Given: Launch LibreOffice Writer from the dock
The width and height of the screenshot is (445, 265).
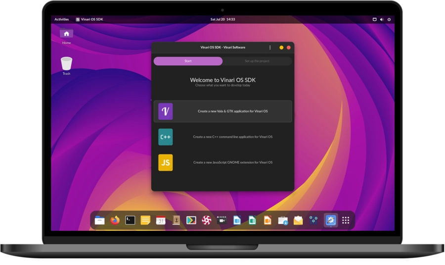Looking at the screenshot, I should [x=237, y=220].
